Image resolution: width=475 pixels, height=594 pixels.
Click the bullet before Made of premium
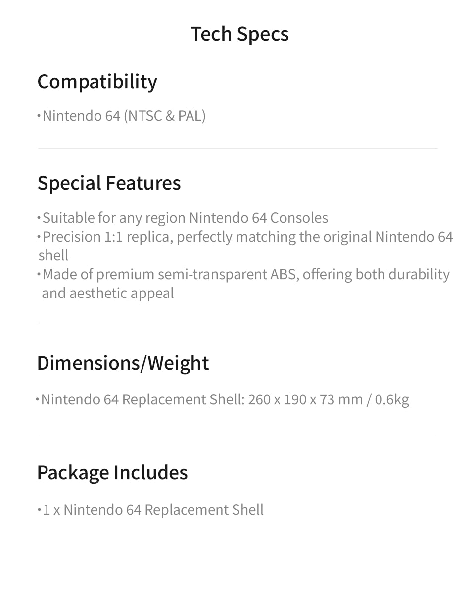39,274
